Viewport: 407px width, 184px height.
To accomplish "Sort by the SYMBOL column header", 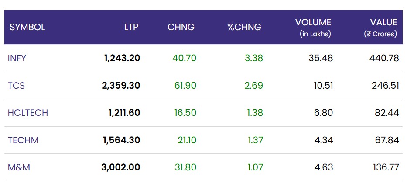I will pyautogui.click(x=27, y=27).
